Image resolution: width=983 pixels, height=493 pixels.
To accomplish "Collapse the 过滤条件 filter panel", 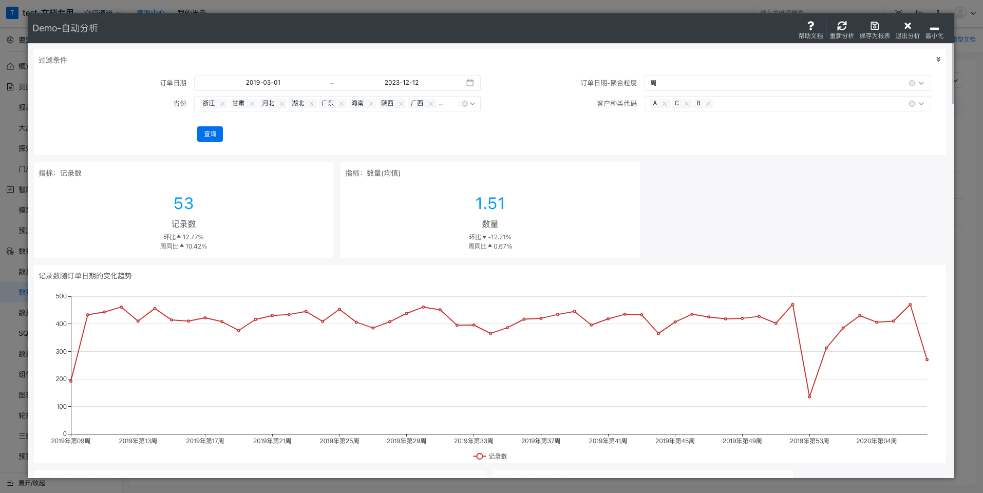I will click(x=938, y=60).
